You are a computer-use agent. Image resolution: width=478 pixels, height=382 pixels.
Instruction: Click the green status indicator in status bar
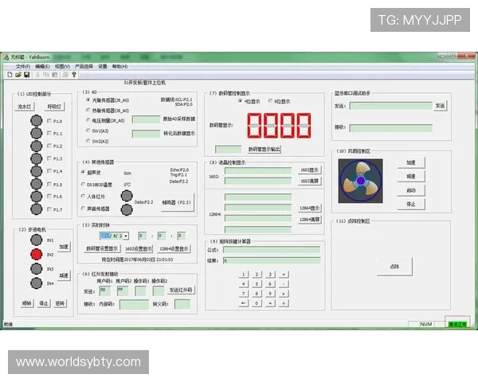point(456,324)
